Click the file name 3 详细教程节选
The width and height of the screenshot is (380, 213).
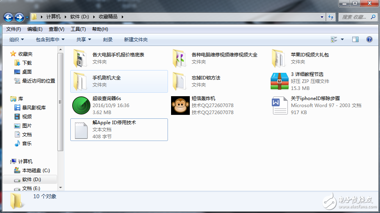pos(307,74)
